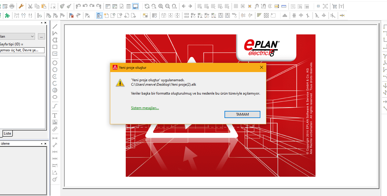
Task: Select the Insert image tool
Action: pyautogui.click(x=55, y=122)
